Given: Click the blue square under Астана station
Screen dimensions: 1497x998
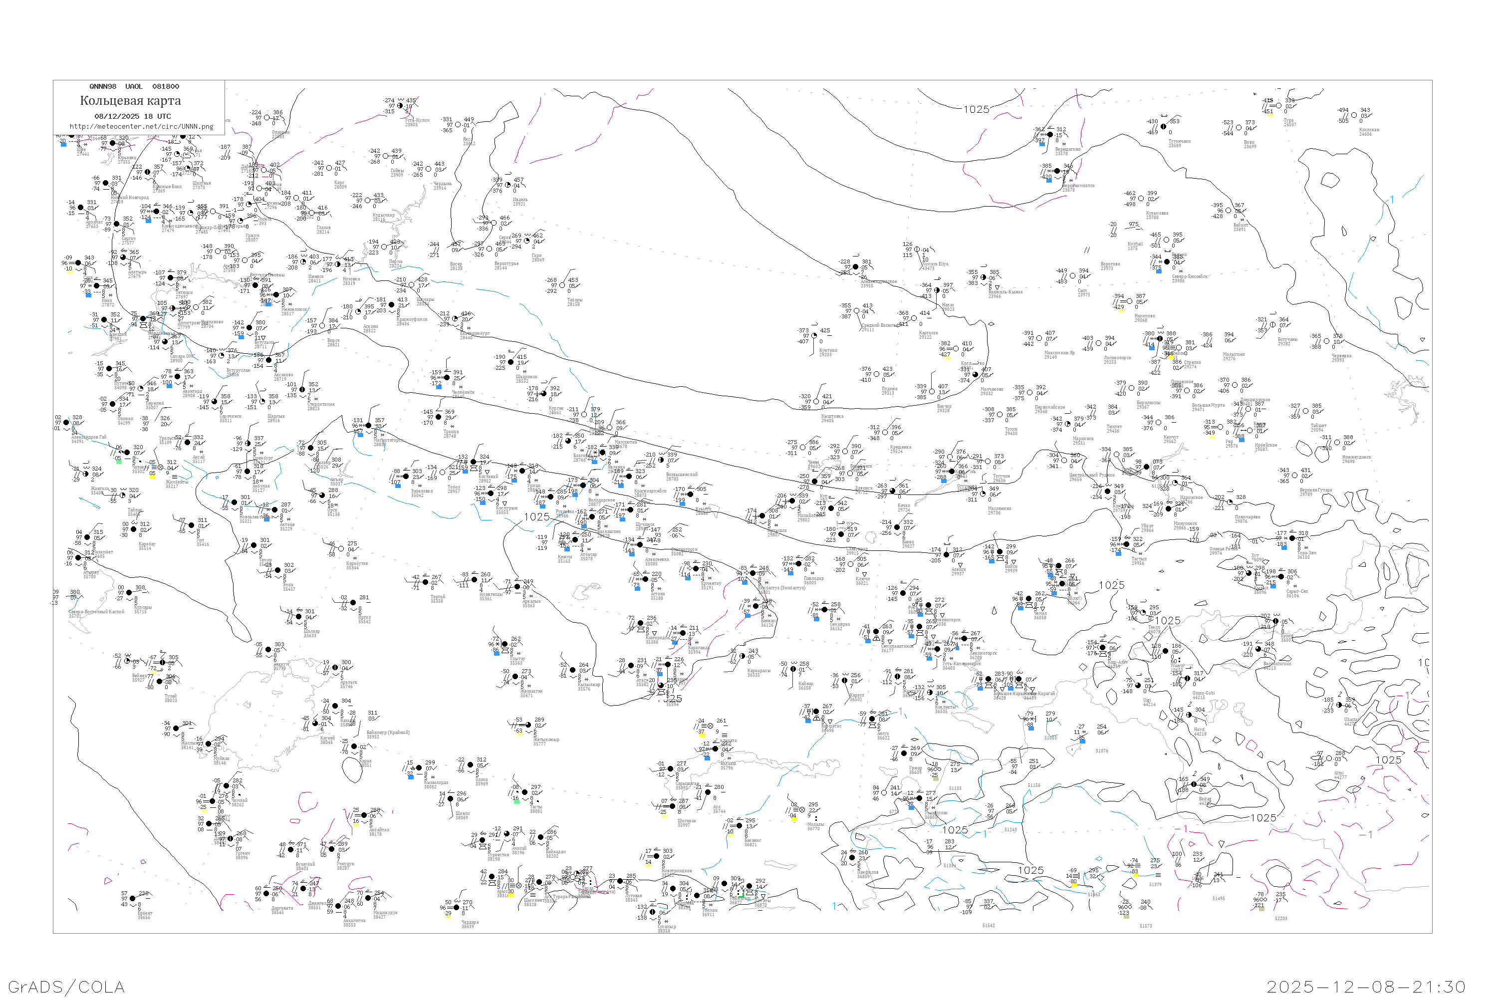Looking at the screenshot, I should tap(637, 589).
